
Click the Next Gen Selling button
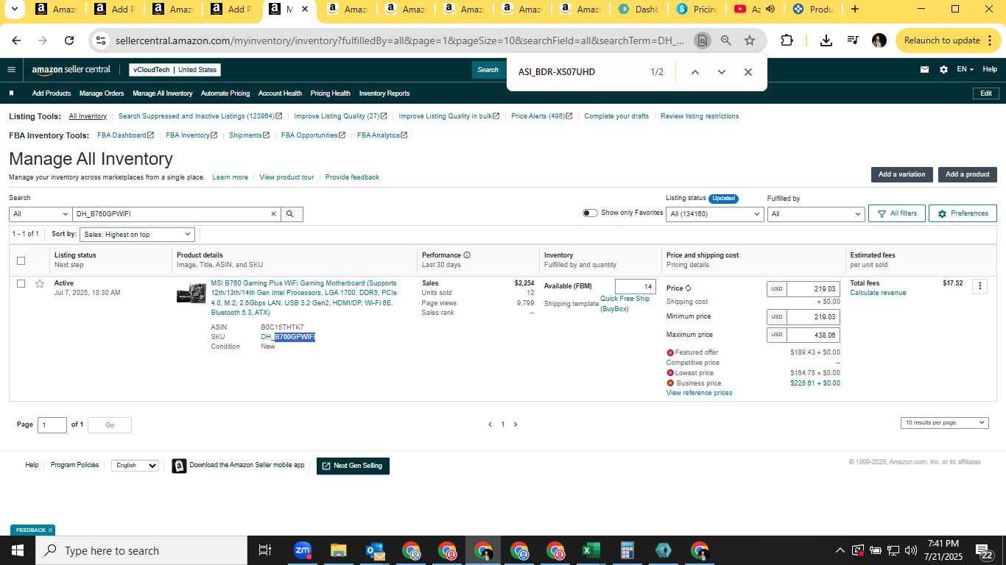(353, 466)
